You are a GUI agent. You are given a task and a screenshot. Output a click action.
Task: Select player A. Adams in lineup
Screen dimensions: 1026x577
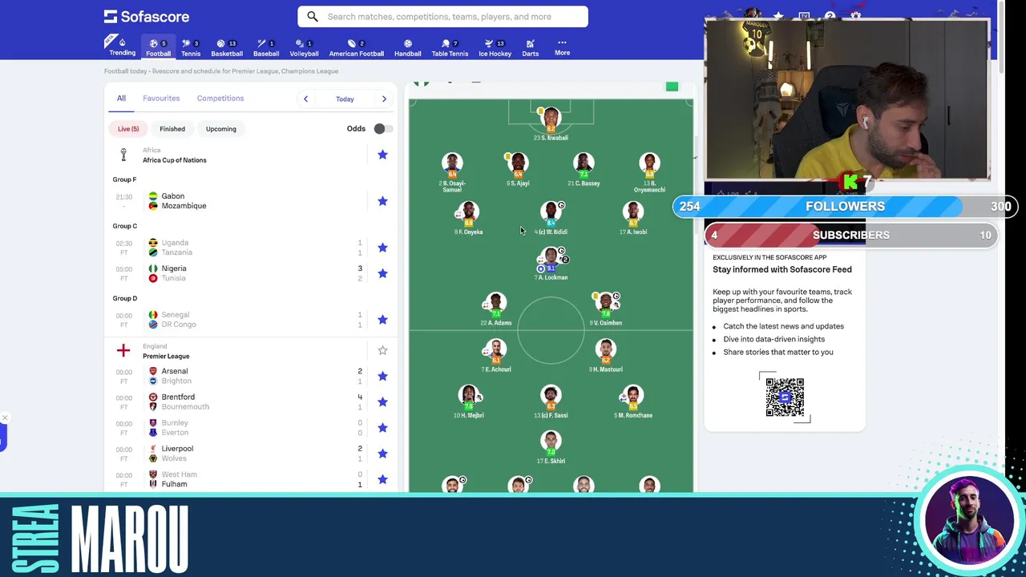(x=495, y=309)
